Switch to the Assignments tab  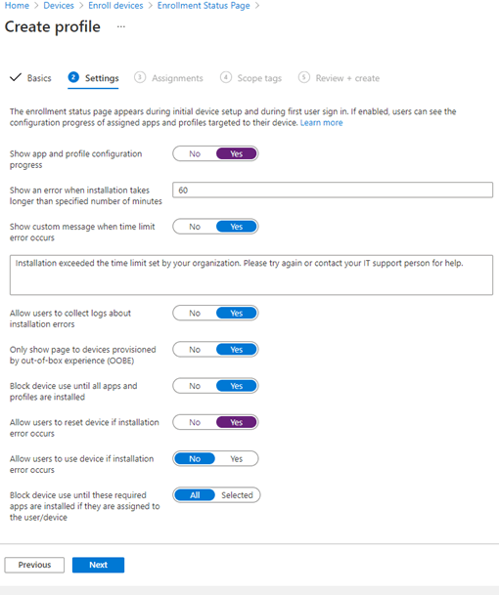coord(177,78)
